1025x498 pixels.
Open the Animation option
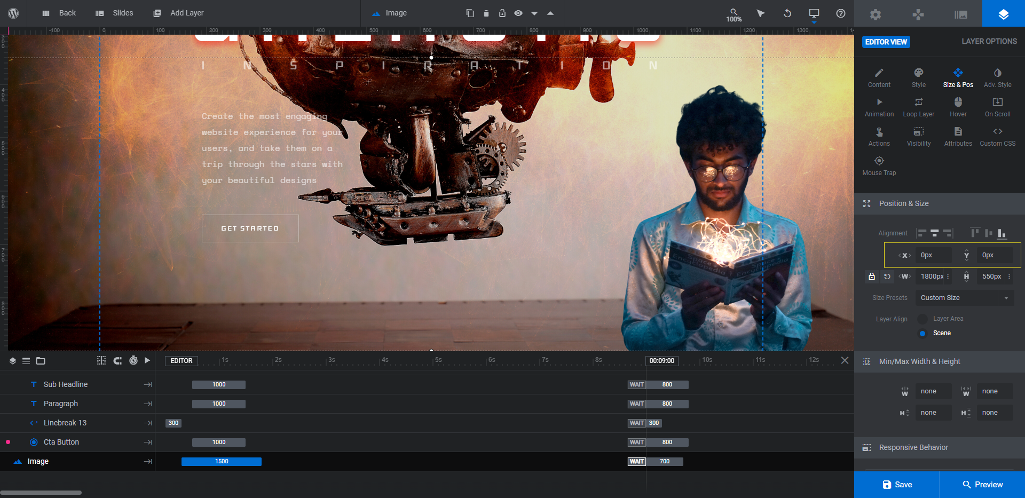click(879, 107)
